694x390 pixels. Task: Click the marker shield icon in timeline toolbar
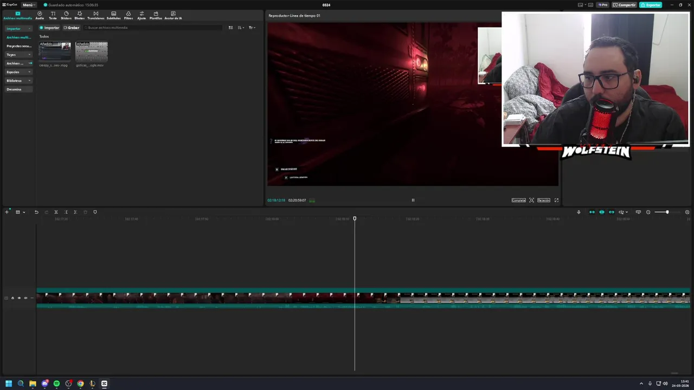[x=95, y=212]
